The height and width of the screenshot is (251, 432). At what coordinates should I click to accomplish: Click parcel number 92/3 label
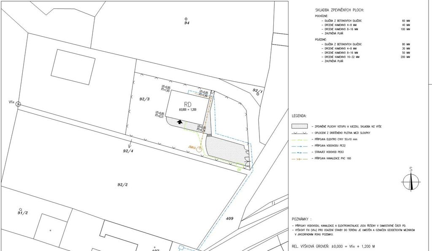145,99
